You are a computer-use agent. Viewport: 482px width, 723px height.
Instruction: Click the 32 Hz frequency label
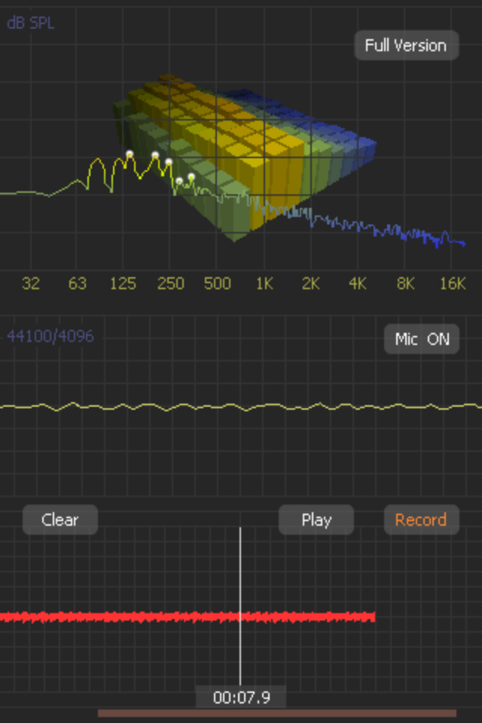[x=31, y=283]
